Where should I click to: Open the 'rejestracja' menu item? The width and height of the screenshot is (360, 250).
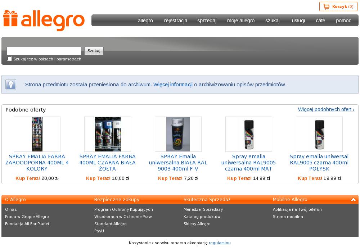click(176, 21)
